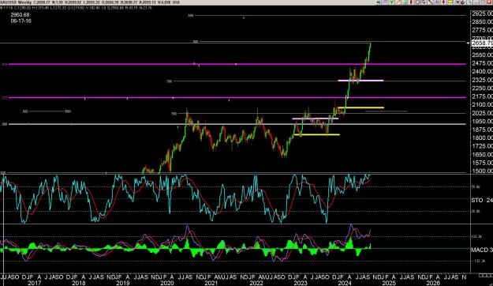
Task: Click the 1650.00 price axis label
Action: [482, 155]
